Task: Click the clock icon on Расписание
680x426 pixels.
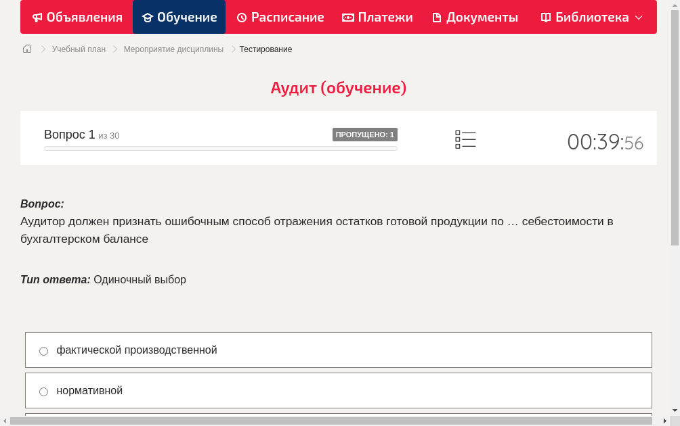Action: 242,17
